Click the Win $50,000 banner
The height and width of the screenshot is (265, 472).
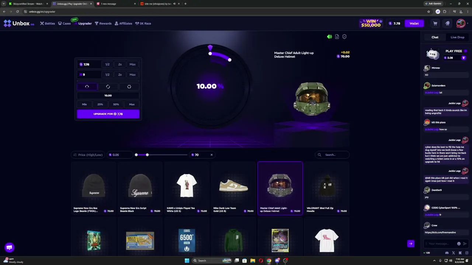pos(371,24)
